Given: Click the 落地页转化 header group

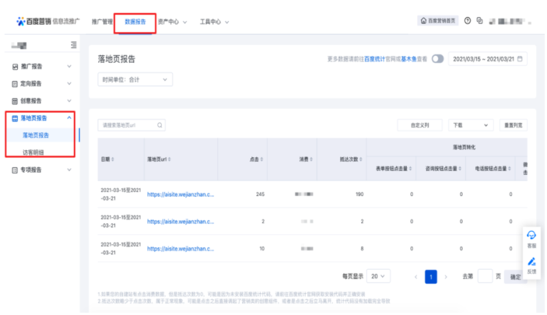Looking at the screenshot, I should pos(464,148).
